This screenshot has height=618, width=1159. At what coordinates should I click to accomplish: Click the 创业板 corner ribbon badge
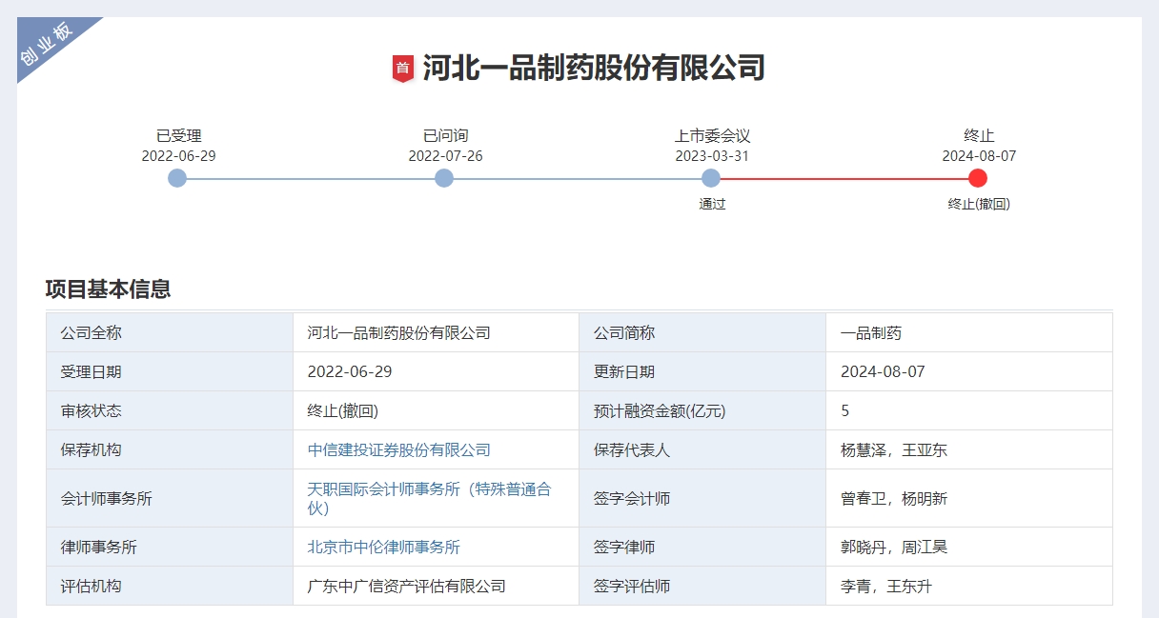(x=48, y=45)
